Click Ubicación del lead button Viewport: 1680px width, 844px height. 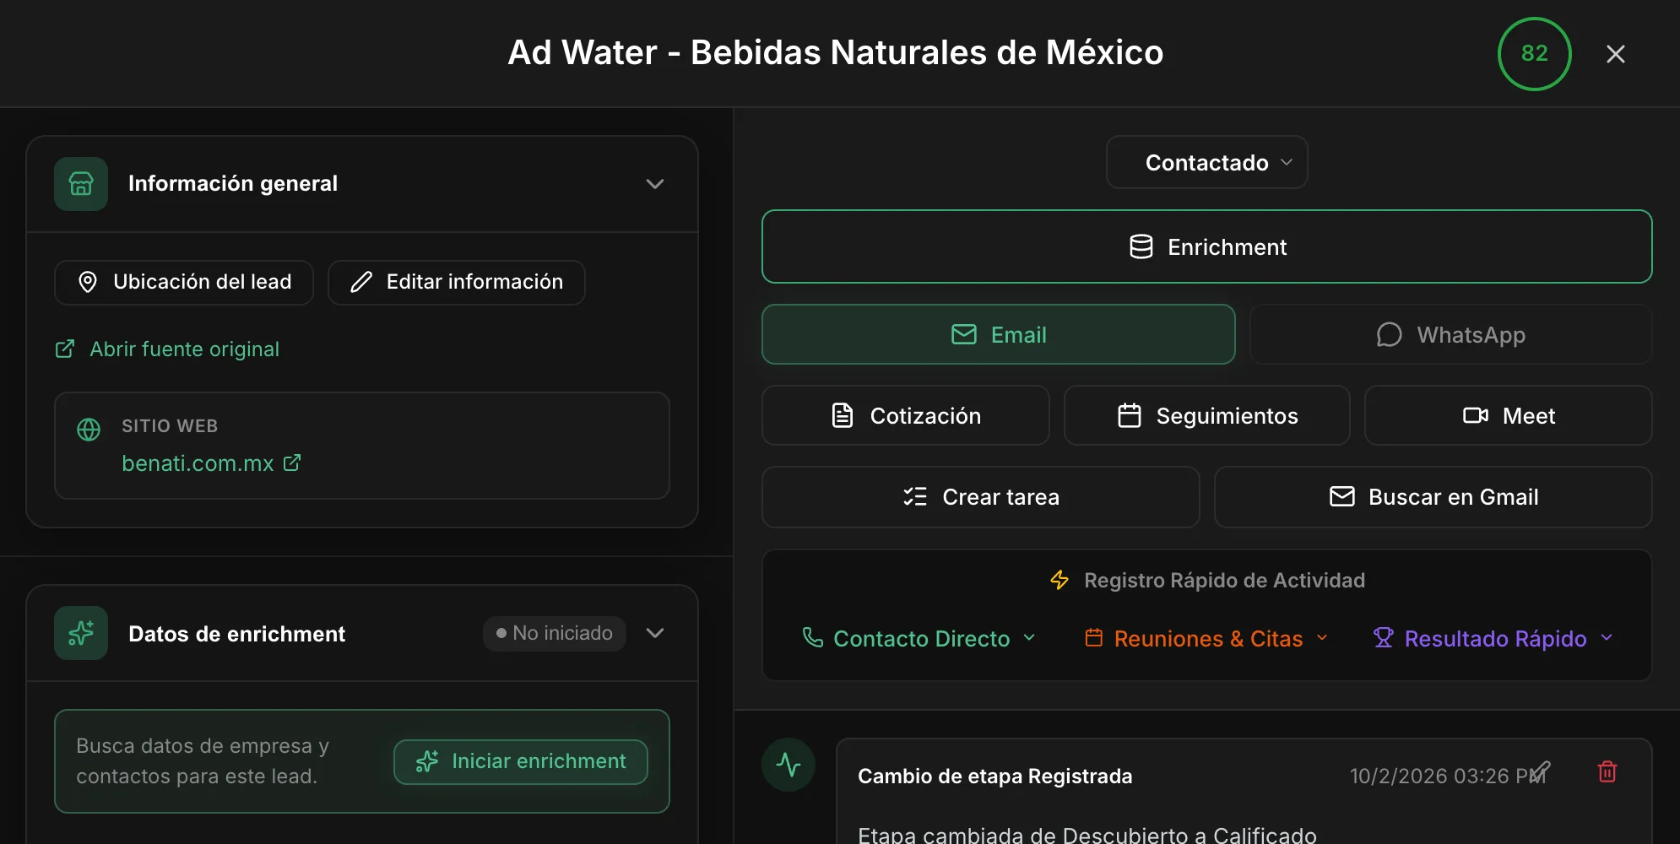pyautogui.click(x=184, y=282)
